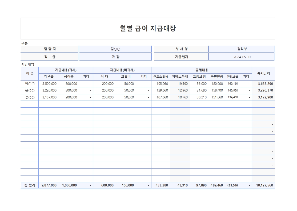Select the 공제내용 header
Screen dimensions: 297x211
pos(202,70)
